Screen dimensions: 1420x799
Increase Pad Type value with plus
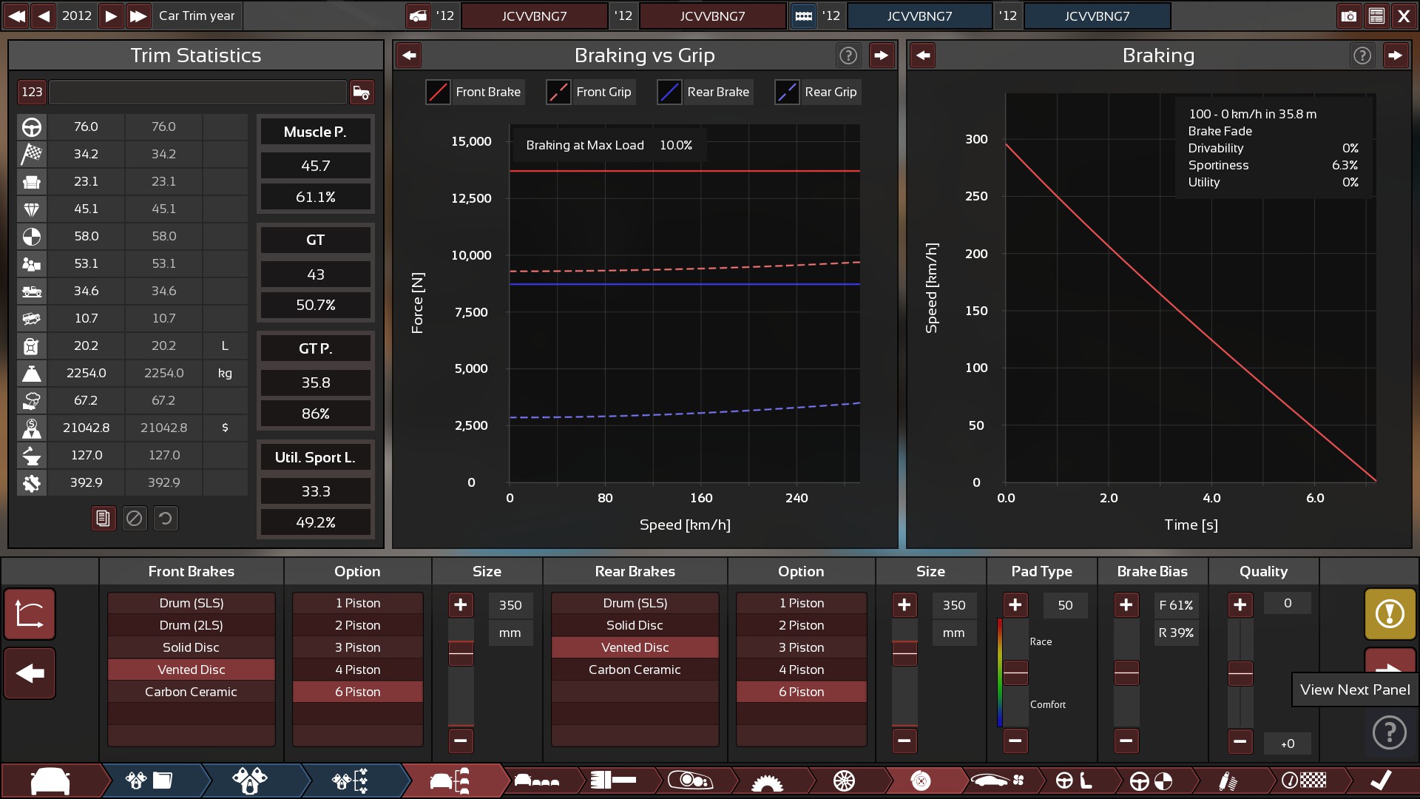[x=1015, y=605]
